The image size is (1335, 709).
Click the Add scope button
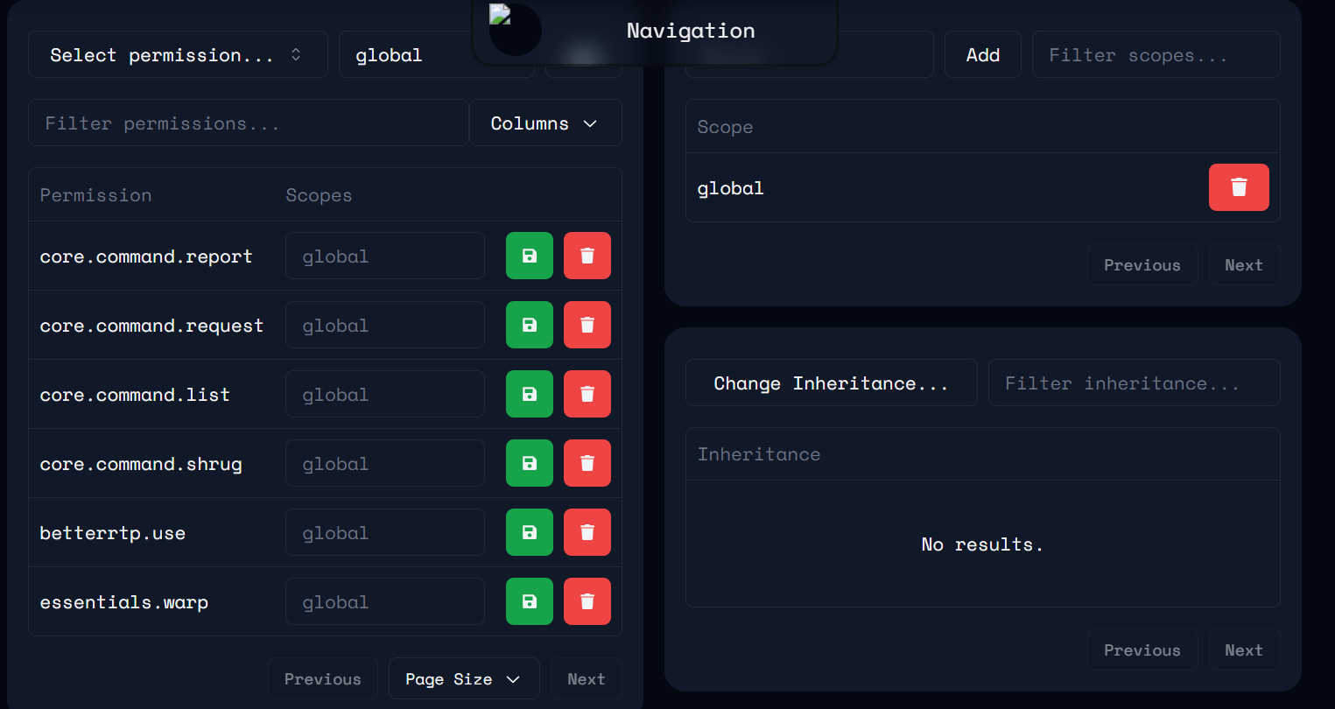coord(982,55)
